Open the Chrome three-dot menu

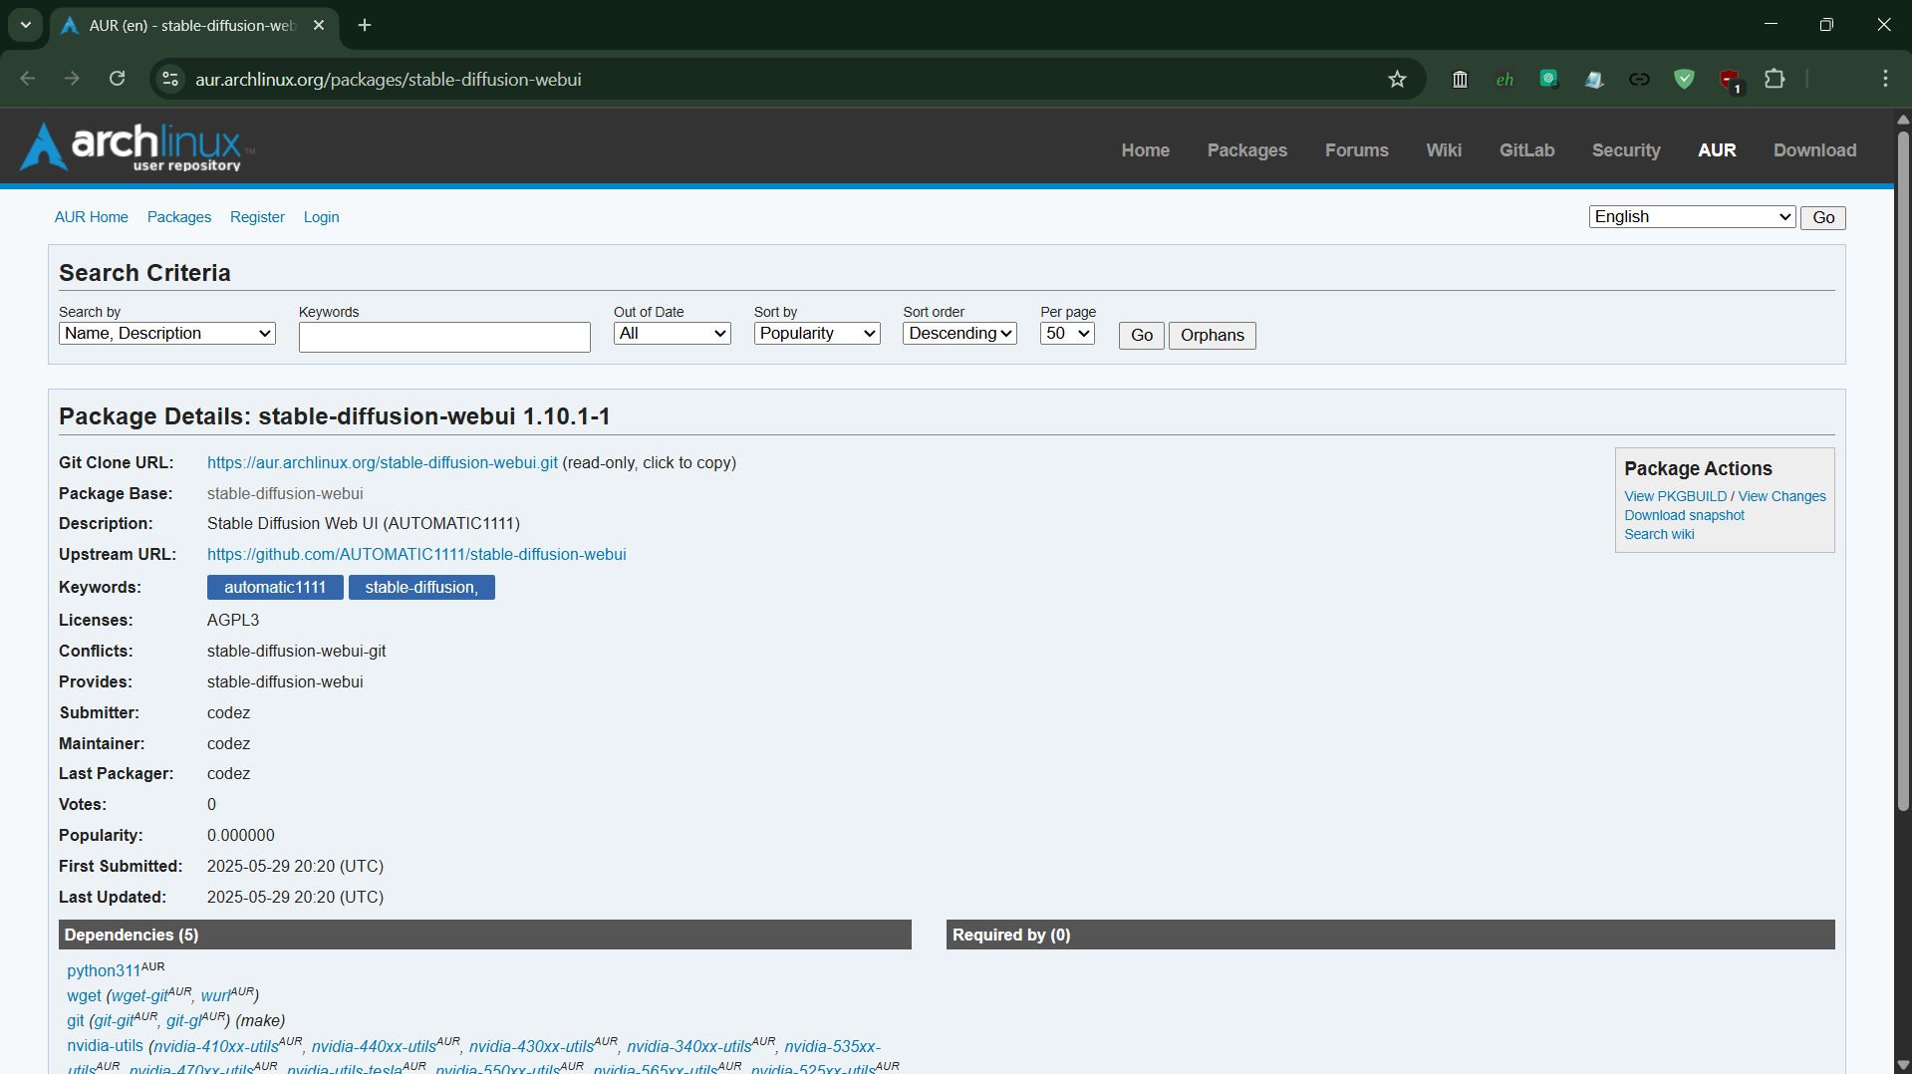(x=1885, y=79)
